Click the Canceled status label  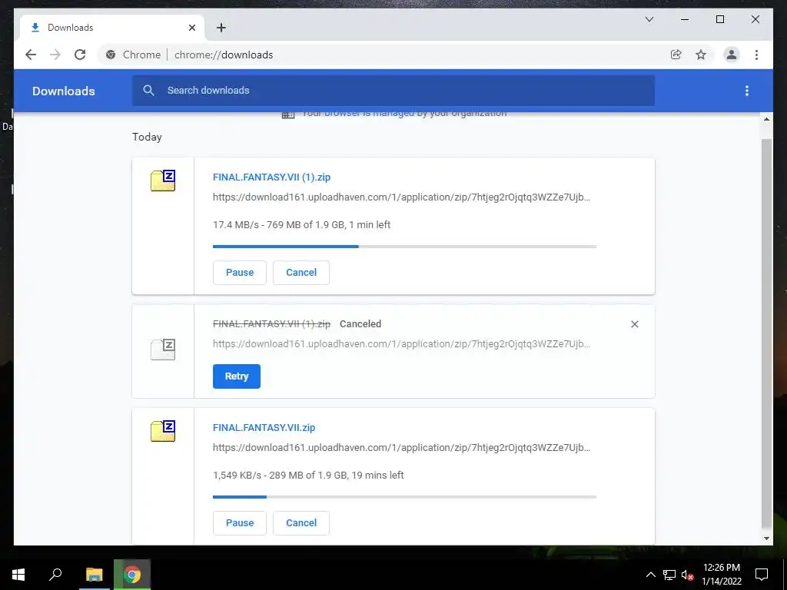tap(360, 324)
